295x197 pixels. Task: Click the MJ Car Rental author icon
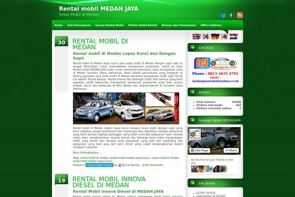pyautogui.click(x=119, y=165)
